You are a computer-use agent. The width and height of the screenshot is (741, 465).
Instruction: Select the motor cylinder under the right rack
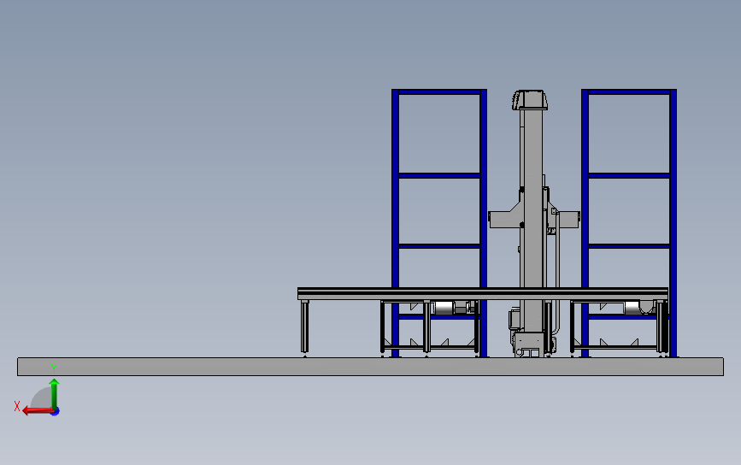point(632,308)
